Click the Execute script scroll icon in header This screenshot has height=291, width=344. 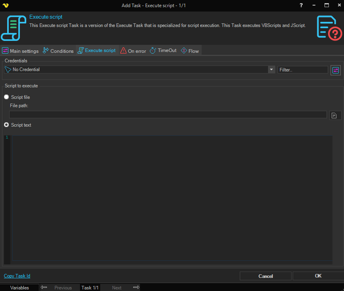point(14,28)
